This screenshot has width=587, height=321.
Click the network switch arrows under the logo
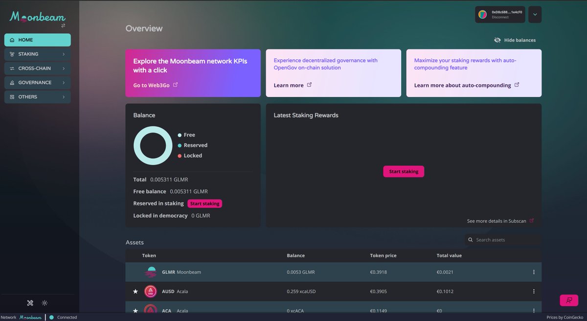pyautogui.click(x=63, y=25)
